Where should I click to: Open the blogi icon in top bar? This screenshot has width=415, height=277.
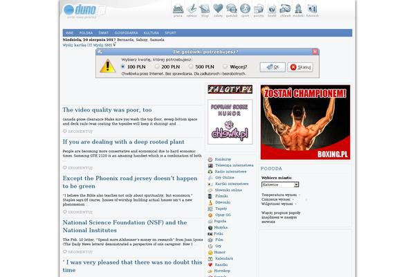tap(205, 9)
